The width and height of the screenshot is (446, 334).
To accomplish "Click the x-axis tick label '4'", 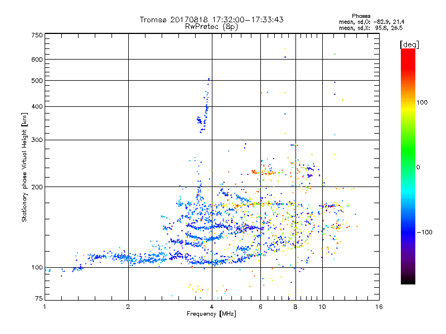I will coord(212,307).
